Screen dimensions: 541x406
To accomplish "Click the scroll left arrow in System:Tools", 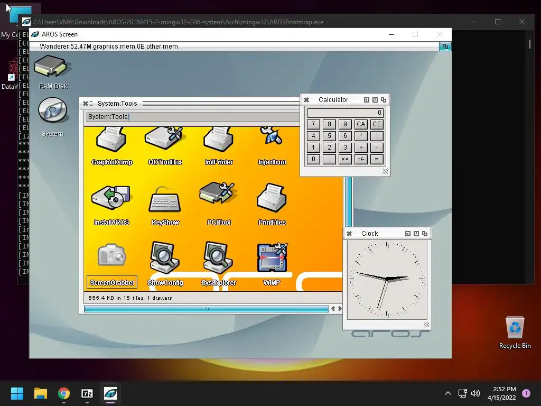I will (333, 309).
